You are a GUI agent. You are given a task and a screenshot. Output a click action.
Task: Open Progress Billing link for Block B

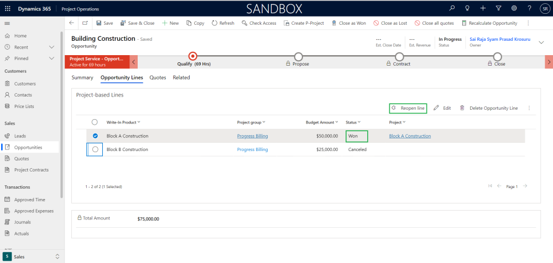pyautogui.click(x=253, y=149)
